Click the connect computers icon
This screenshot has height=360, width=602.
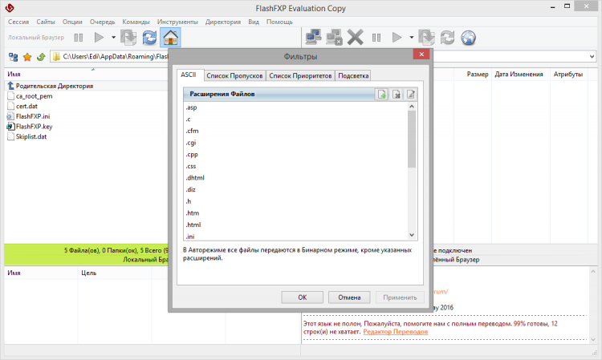pos(313,38)
